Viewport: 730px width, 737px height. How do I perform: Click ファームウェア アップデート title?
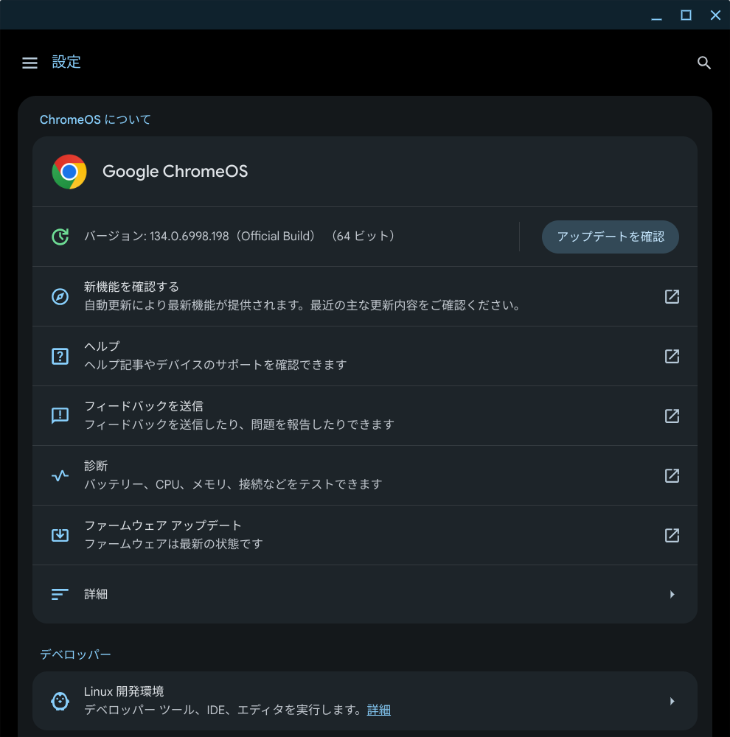[x=163, y=525]
